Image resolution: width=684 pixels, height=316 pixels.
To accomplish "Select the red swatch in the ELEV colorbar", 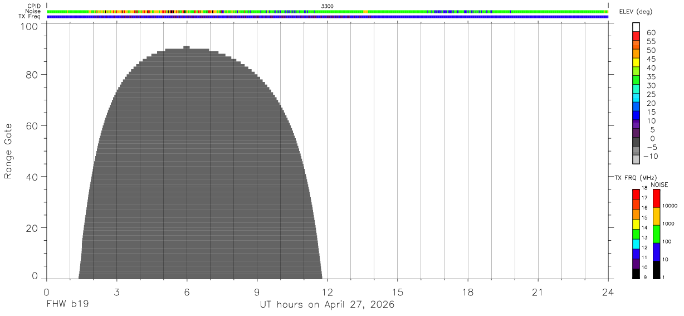I will click(636, 35).
